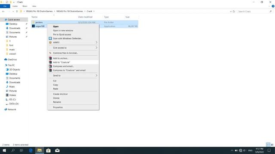Switch to large icons view in status bar
275x154 pixels.
tap(272, 145)
